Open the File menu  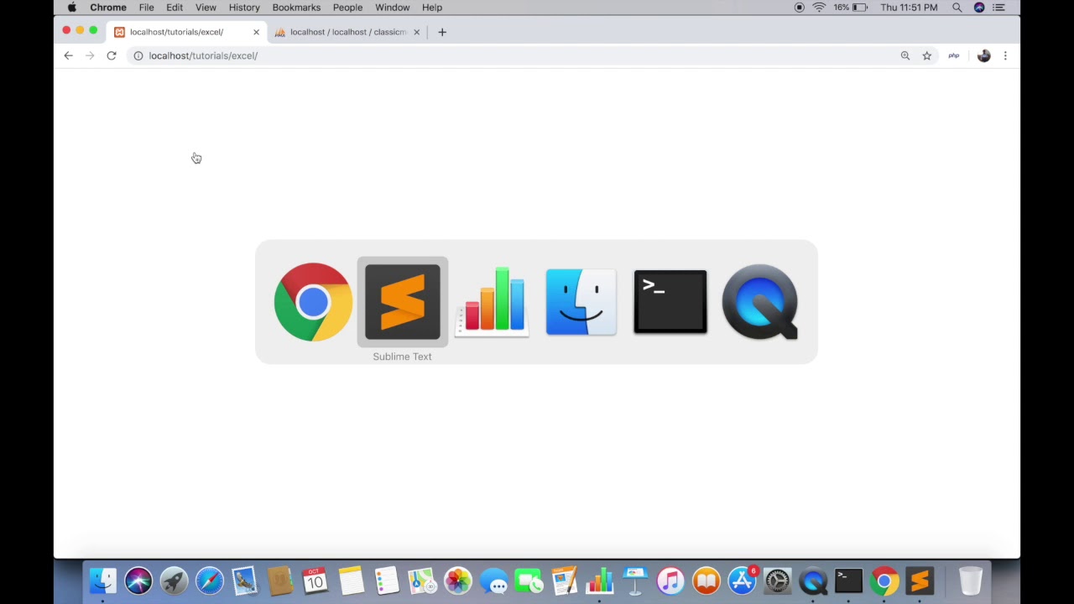(146, 8)
